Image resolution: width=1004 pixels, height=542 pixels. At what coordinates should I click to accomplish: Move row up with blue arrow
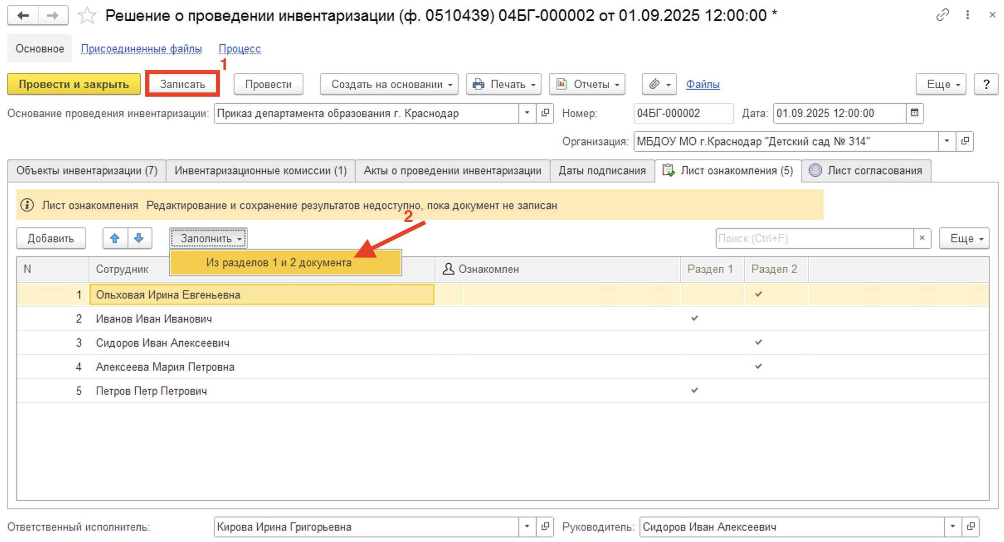coord(115,238)
